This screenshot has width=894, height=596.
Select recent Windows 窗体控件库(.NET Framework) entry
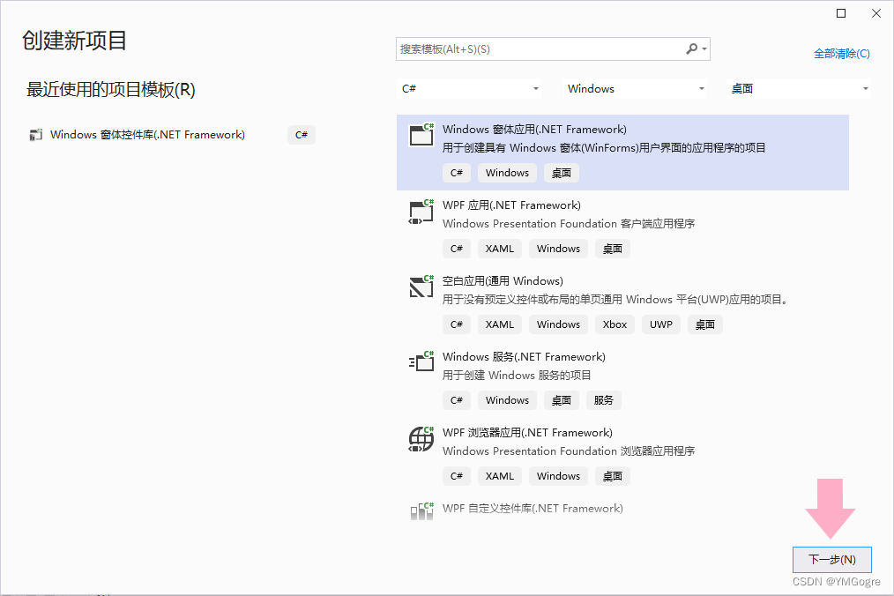tap(147, 135)
